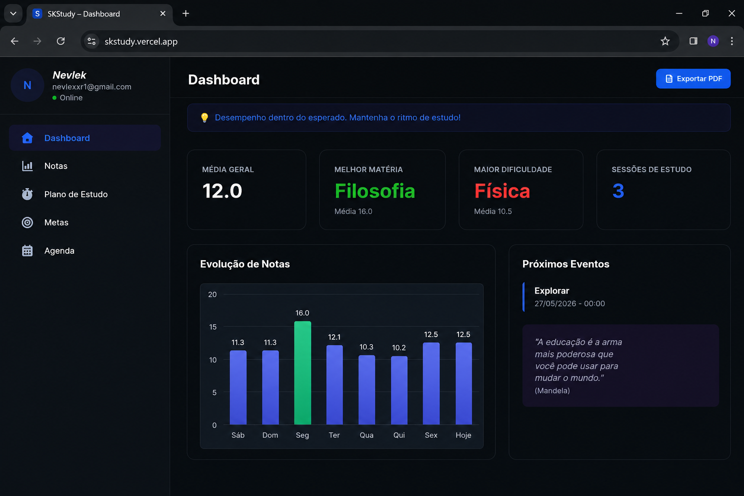Go back with the browser back arrow
The image size is (744, 496).
point(15,41)
